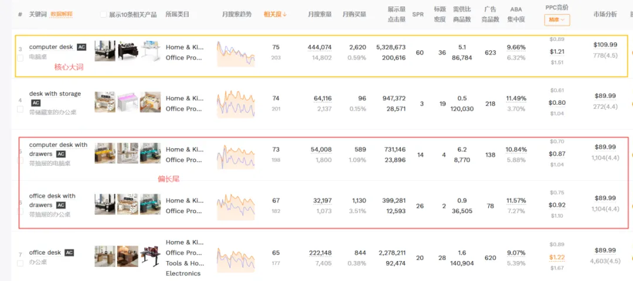Click AC badge beside office desk keyword
This screenshot has height=281, width=633.
(x=69, y=253)
